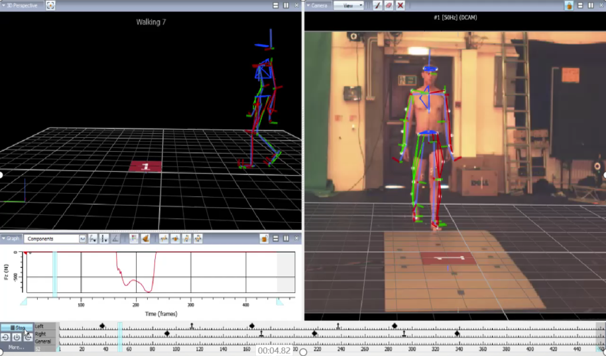Open the View dropdown in Camera pane
The height and width of the screenshot is (356, 606).
click(x=349, y=5)
